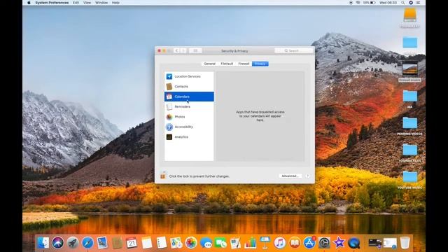Select Accessibility in the privacy list

point(189,127)
